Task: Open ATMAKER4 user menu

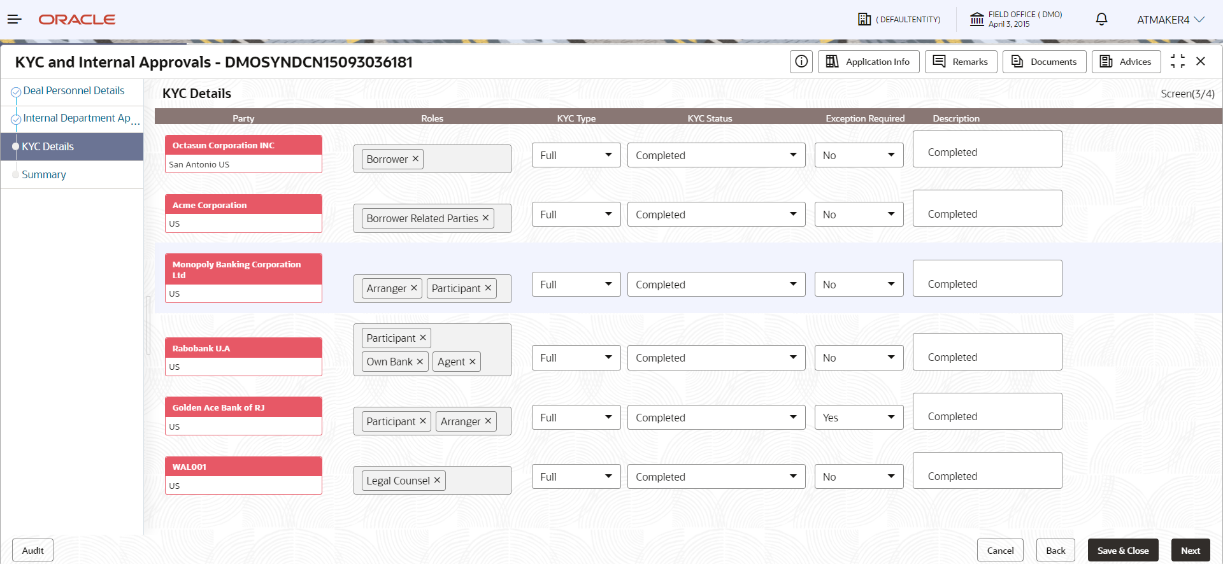Action: (x=1171, y=20)
